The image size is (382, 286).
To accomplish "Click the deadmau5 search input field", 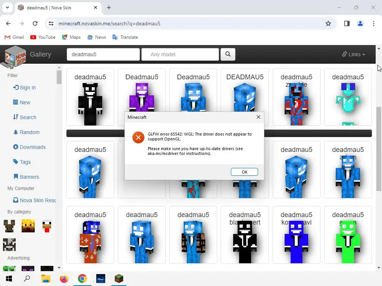I will (x=103, y=54).
